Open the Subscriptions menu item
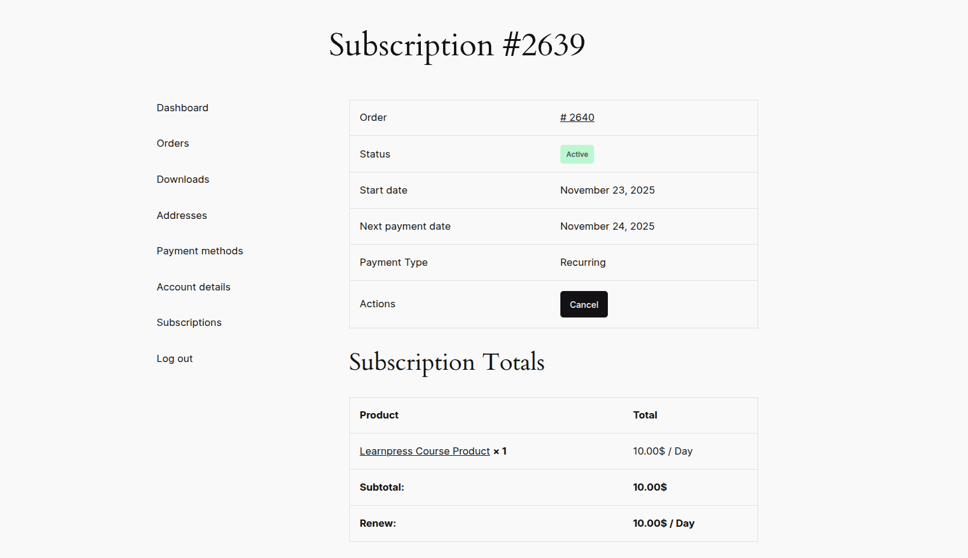Screen dimensions: 968x558 click(189, 322)
